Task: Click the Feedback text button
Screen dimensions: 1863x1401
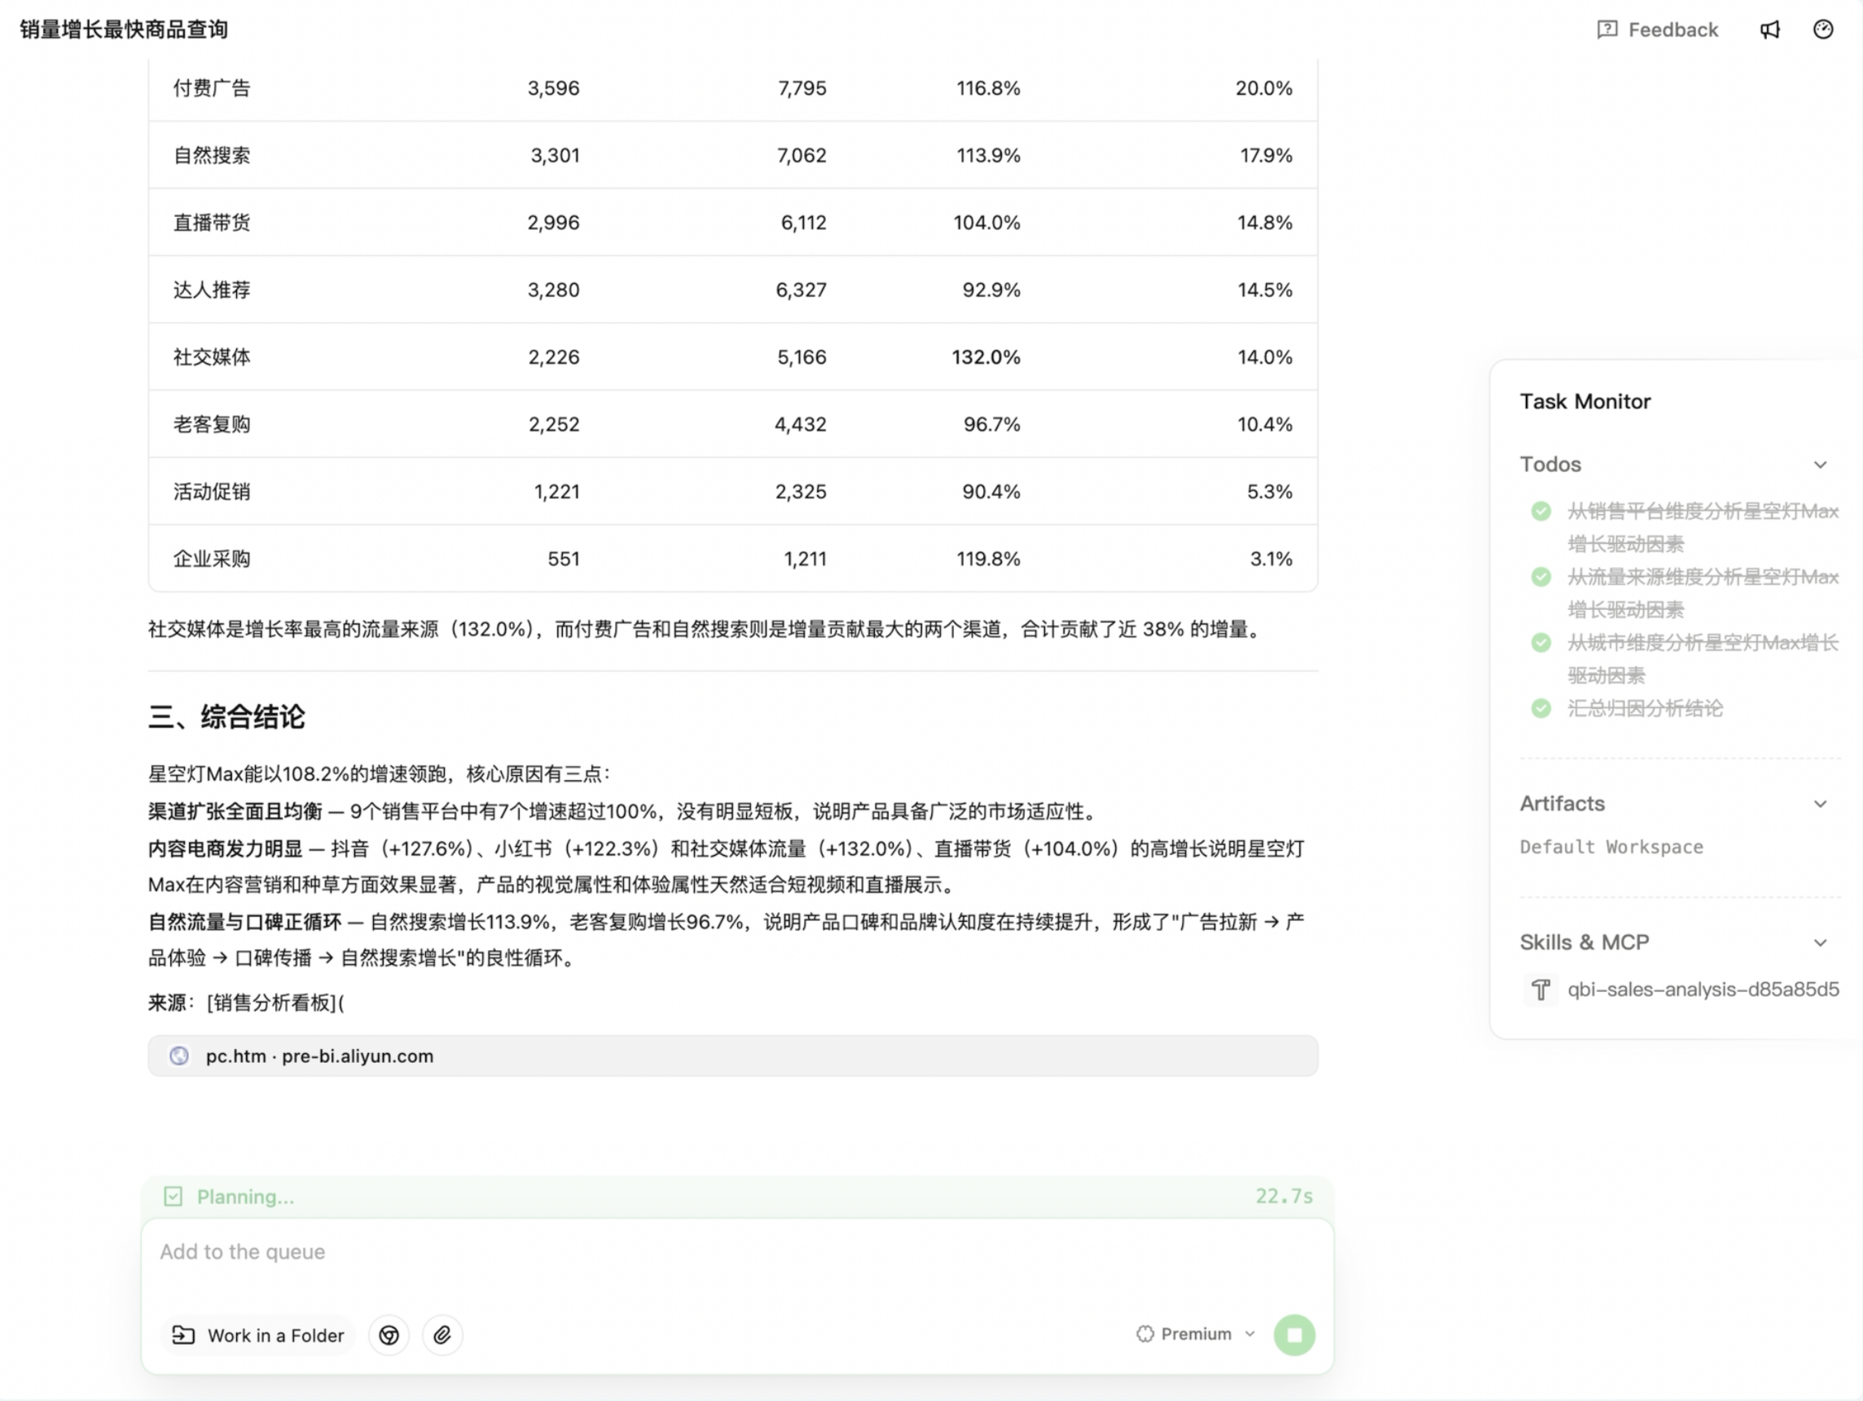Action: point(1672,29)
